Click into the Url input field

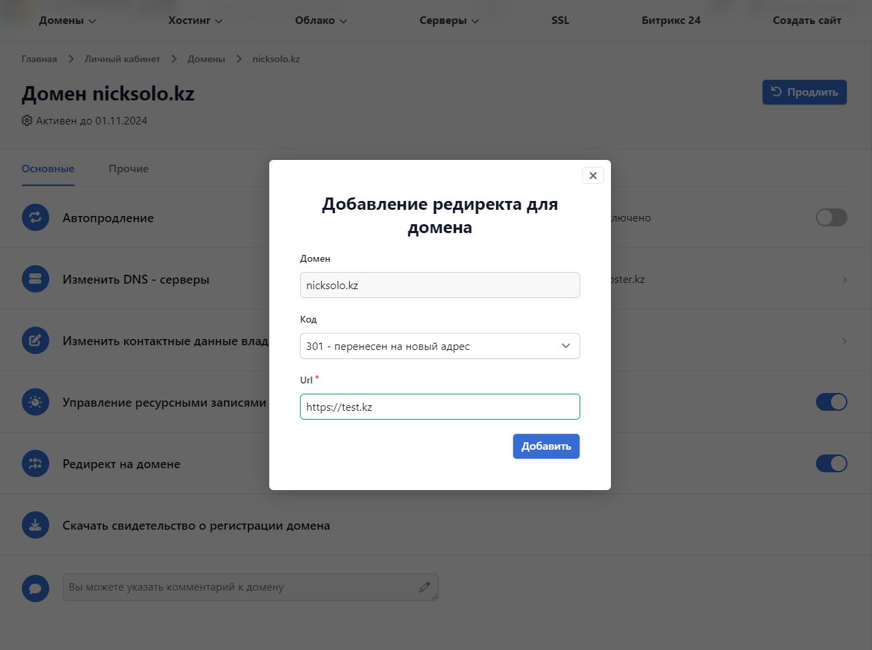tap(440, 407)
